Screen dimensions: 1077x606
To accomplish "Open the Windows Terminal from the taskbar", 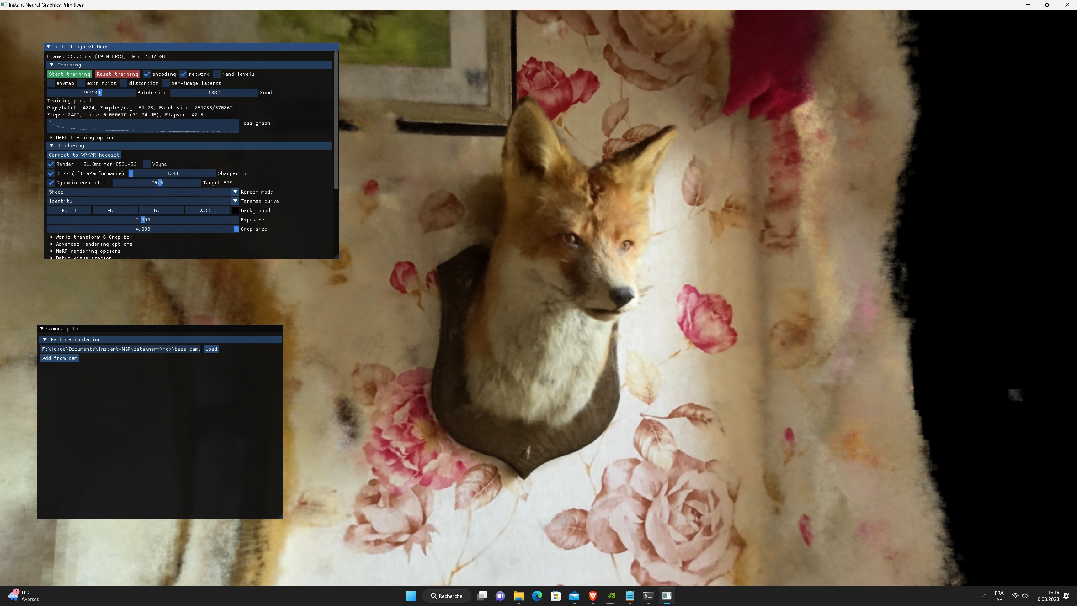I will pos(648,596).
